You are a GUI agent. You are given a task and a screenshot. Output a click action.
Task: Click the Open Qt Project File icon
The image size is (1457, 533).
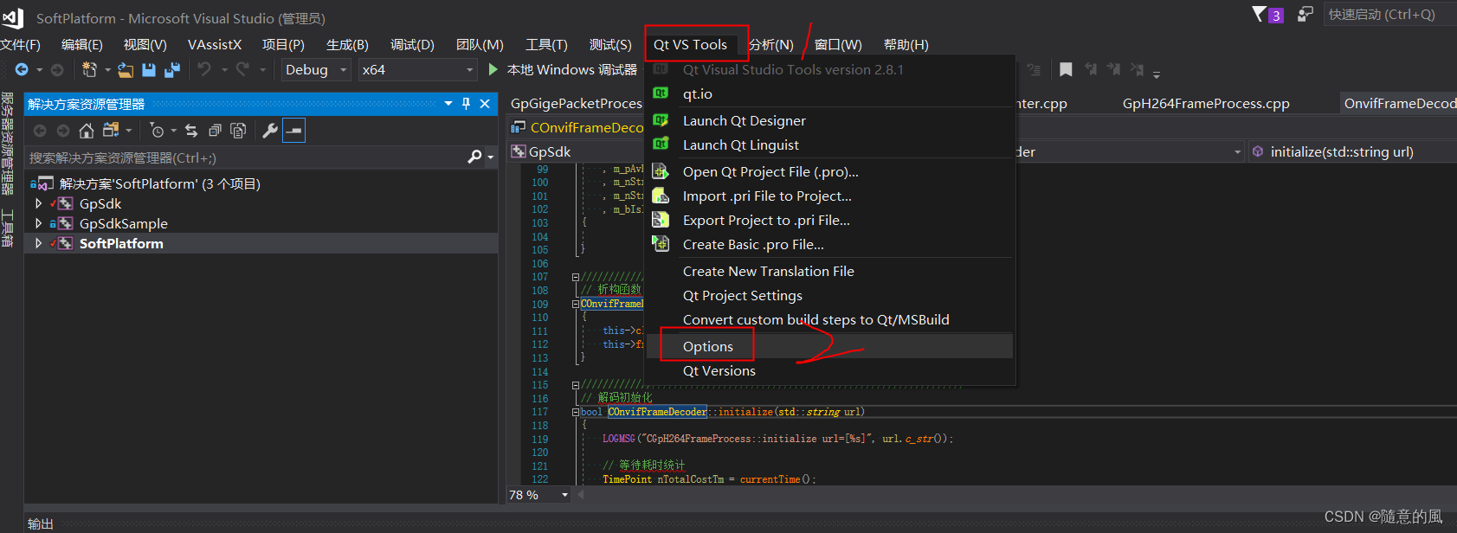coord(661,171)
